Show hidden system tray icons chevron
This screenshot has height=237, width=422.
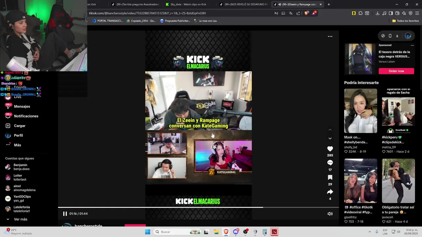tap(370, 232)
